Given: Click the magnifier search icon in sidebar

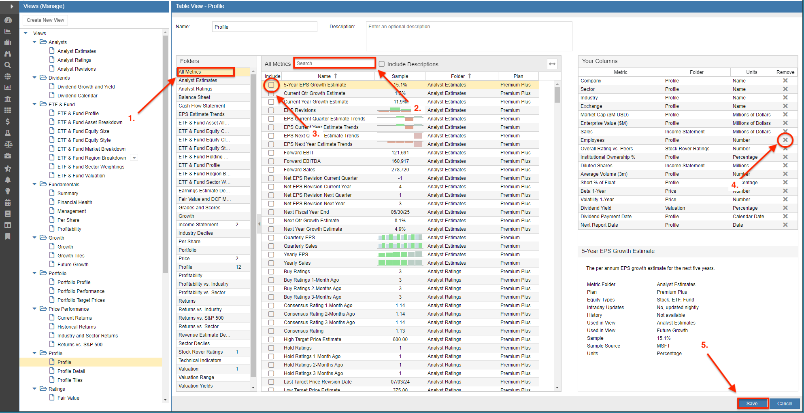Looking at the screenshot, I should [8, 65].
